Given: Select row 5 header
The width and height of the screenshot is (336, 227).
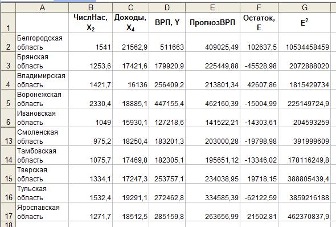Looking at the screenshot, I should pyautogui.click(x=8, y=99).
